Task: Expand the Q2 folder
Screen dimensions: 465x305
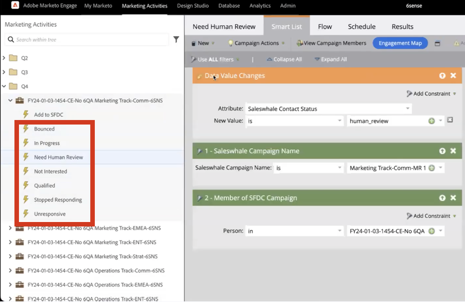Action: pos(4,58)
